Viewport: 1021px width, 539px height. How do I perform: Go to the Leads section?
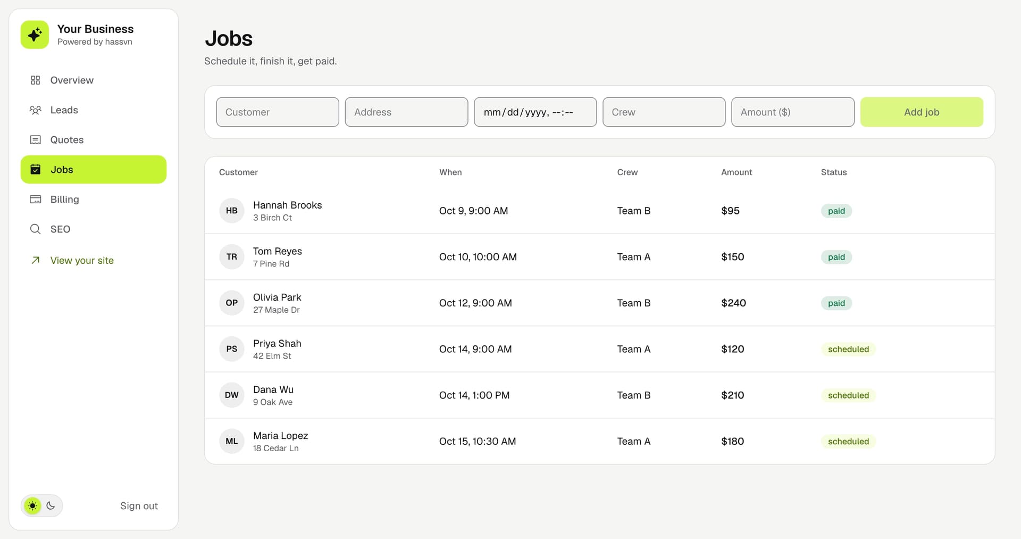(x=94, y=110)
